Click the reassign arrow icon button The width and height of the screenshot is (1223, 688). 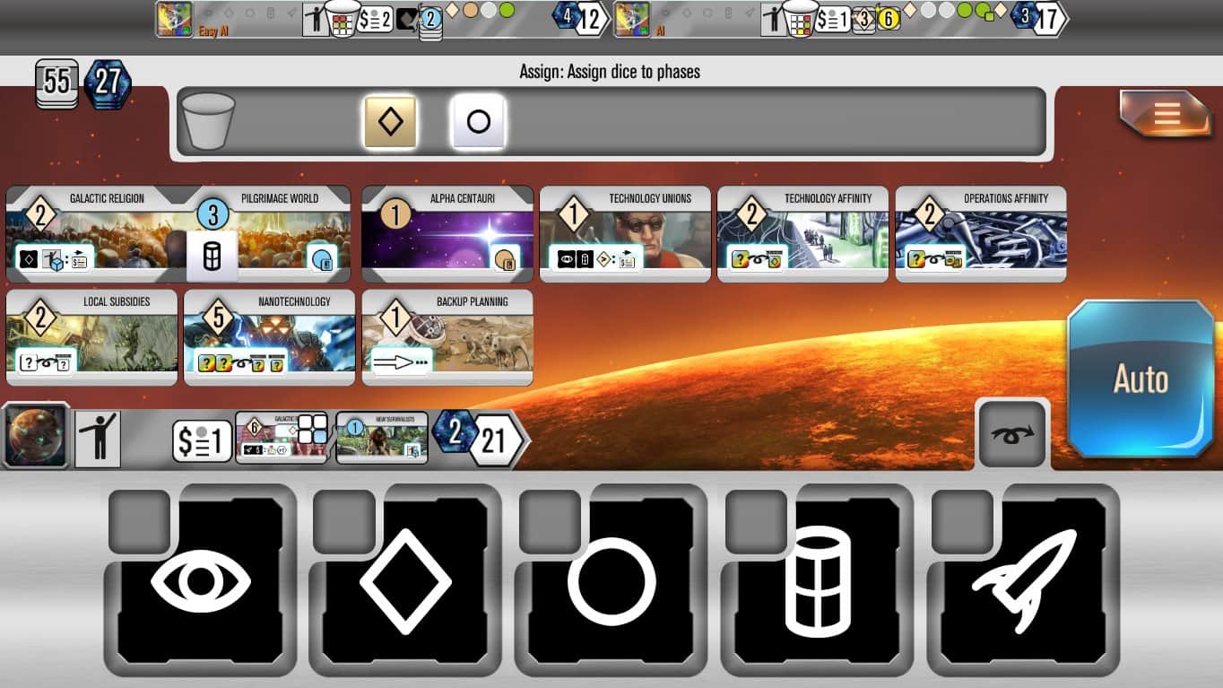1011,433
